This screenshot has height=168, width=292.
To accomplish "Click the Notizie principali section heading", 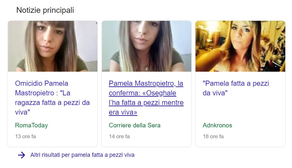I will tap(45, 10).
